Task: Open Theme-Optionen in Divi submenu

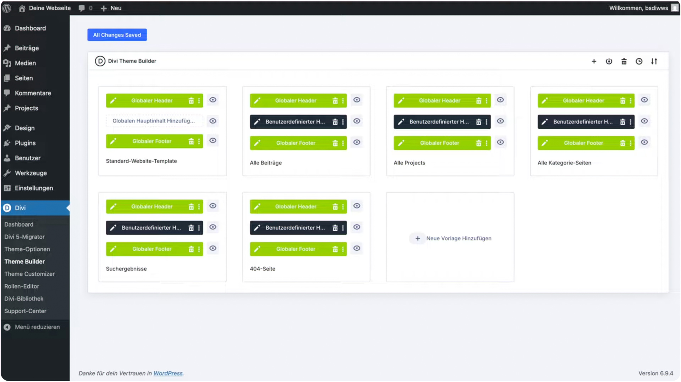Action: click(x=27, y=249)
